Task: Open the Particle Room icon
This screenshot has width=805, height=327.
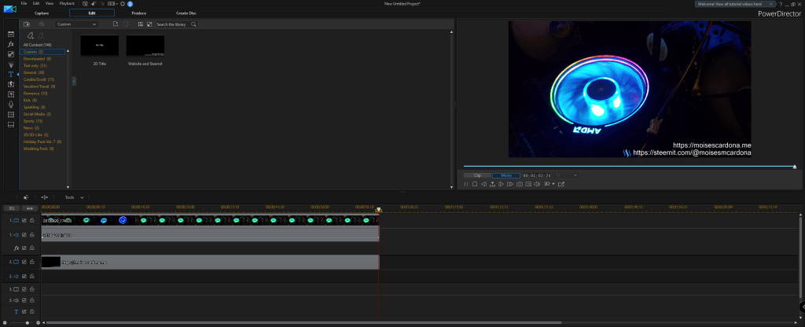Action: pos(11,64)
